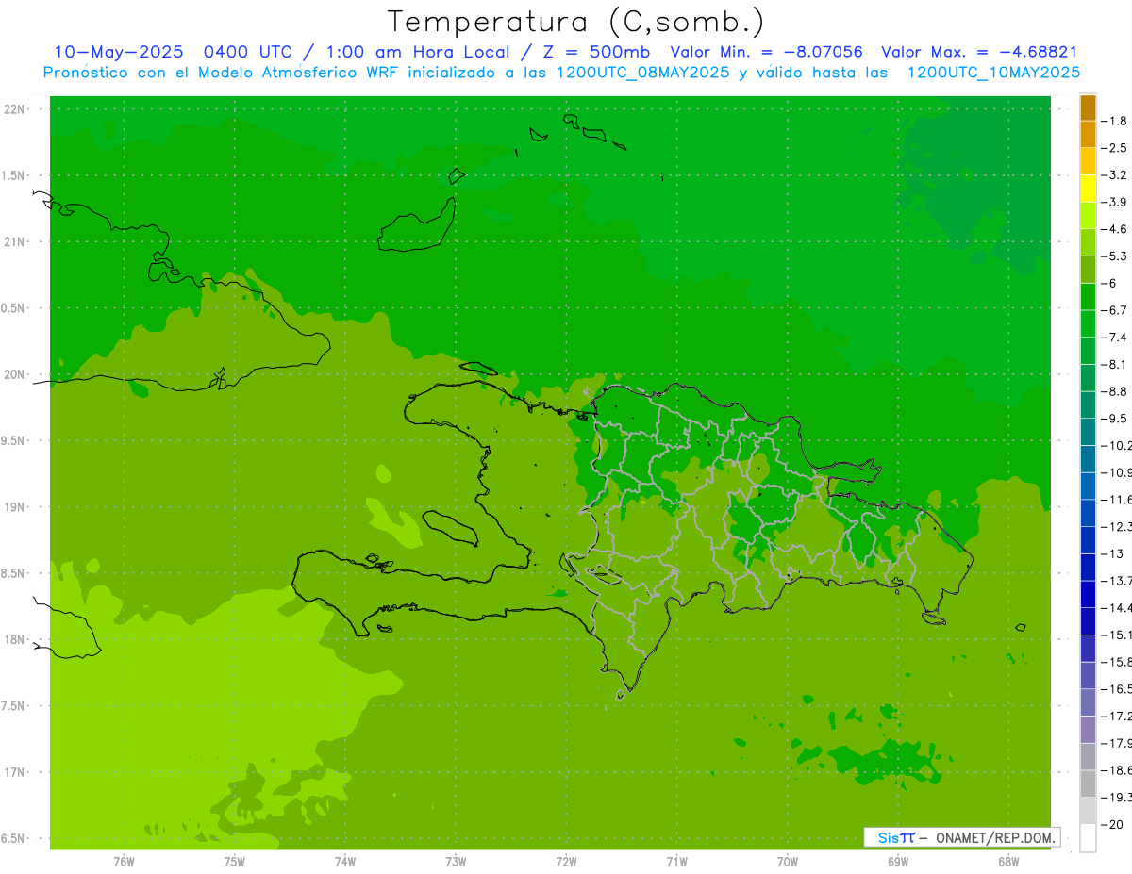Click the '22N' latitude label
This screenshot has height=874, width=1132.
pos(15,109)
